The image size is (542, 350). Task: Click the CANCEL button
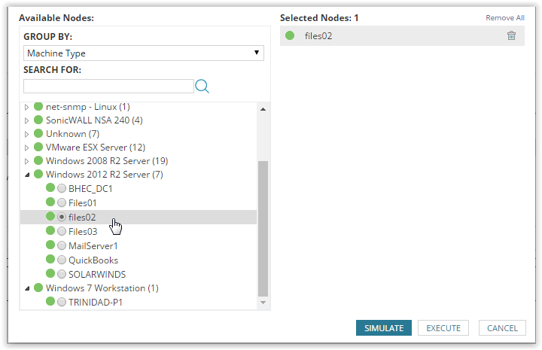point(502,328)
